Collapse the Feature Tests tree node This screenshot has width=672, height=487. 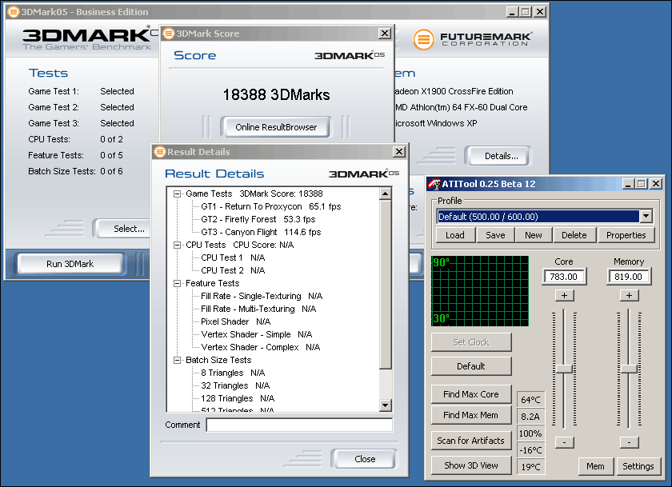pos(177,284)
